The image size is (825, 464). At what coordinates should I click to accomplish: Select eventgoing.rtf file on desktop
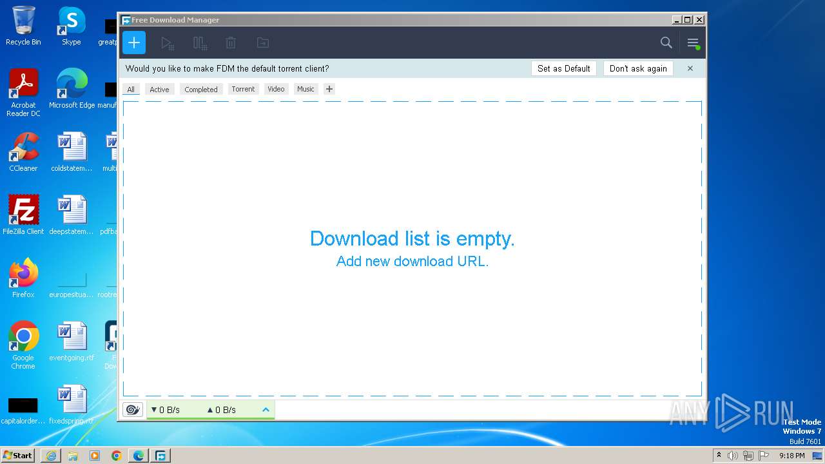point(72,342)
